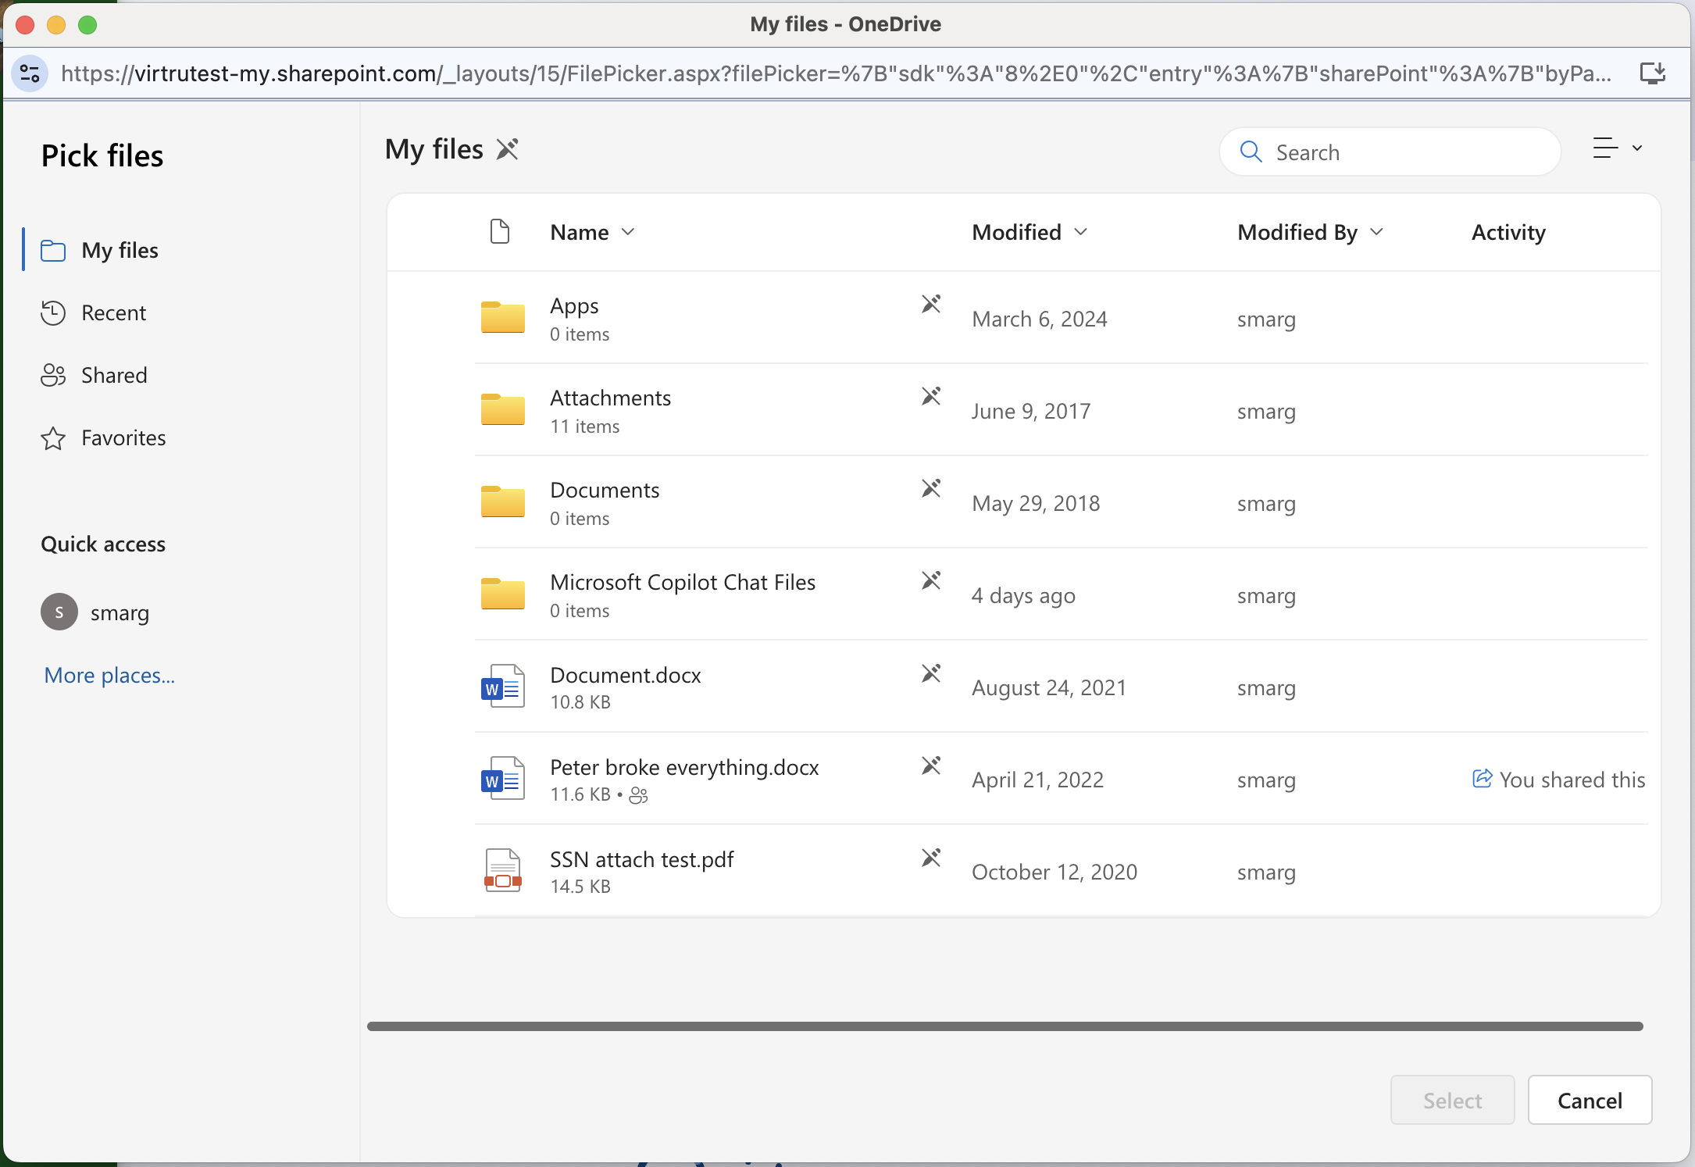Click the site settings icon in address bar
1695x1167 pixels.
tap(30, 73)
